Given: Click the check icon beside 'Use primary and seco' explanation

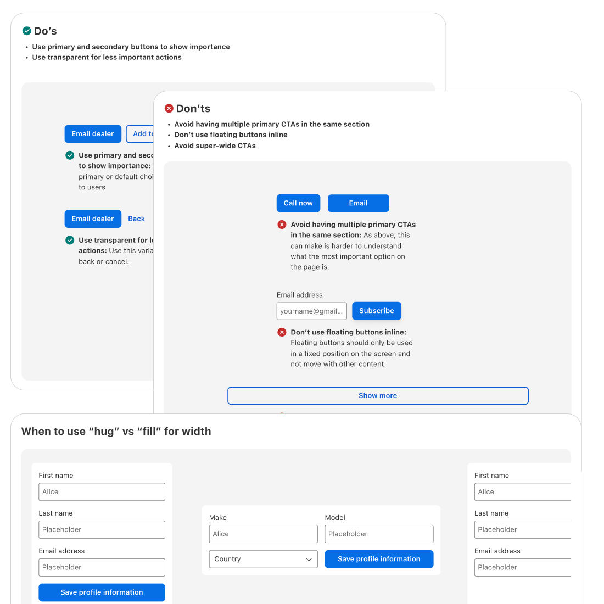Looking at the screenshot, I should (x=70, y=155).
